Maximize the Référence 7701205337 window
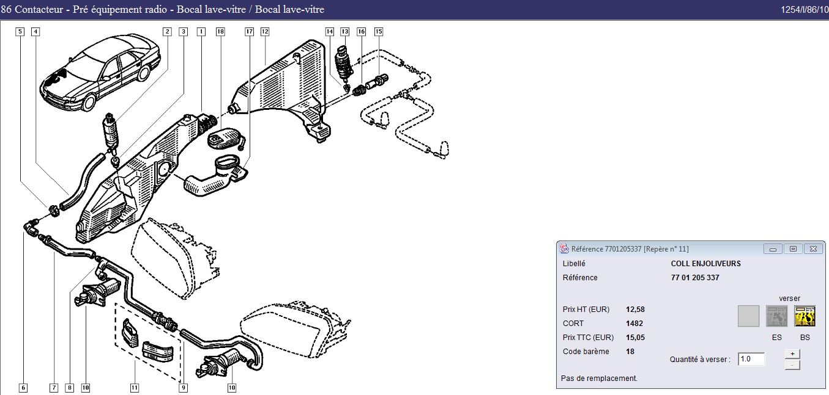 coord(793,249)
